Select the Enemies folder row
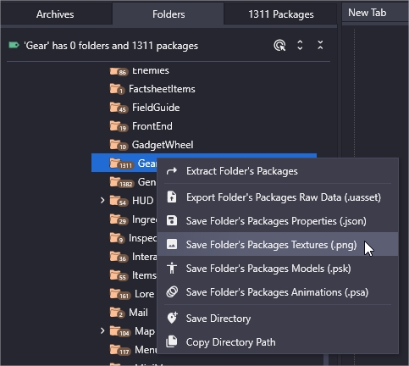Image resolution: width=409 pixels, height=366 pixels. (x=204, y=70)
